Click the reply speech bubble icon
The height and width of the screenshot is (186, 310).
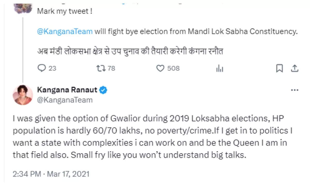click(42, 68)
